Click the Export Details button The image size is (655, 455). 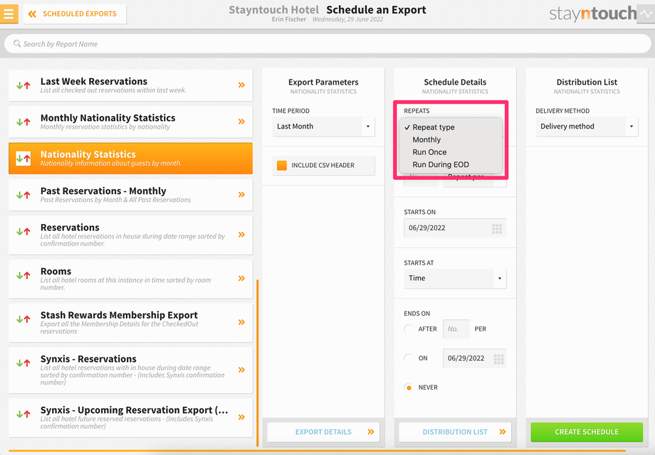323,432
